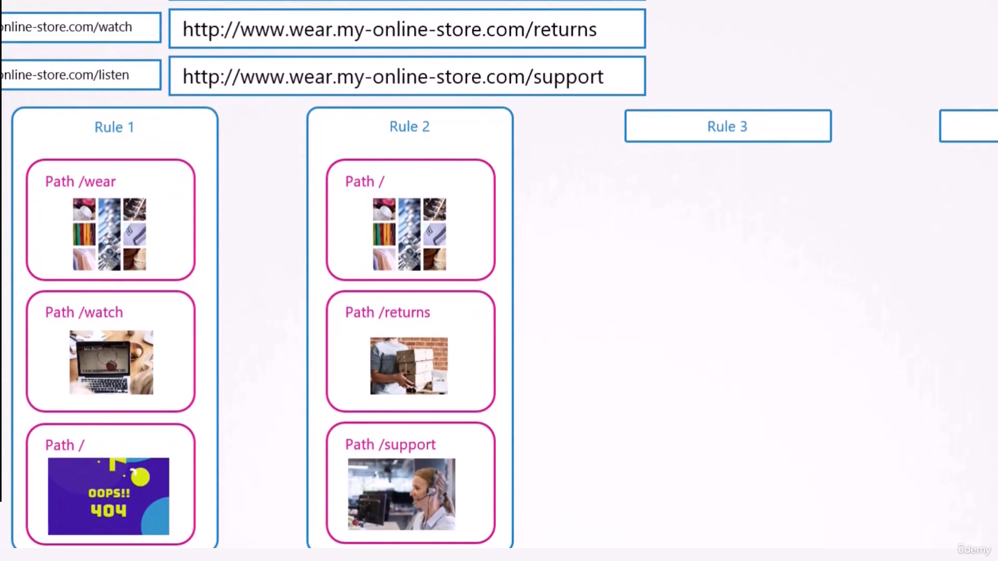
Task: Open the laptop image under Path /watch
Action: click(111, 362)
